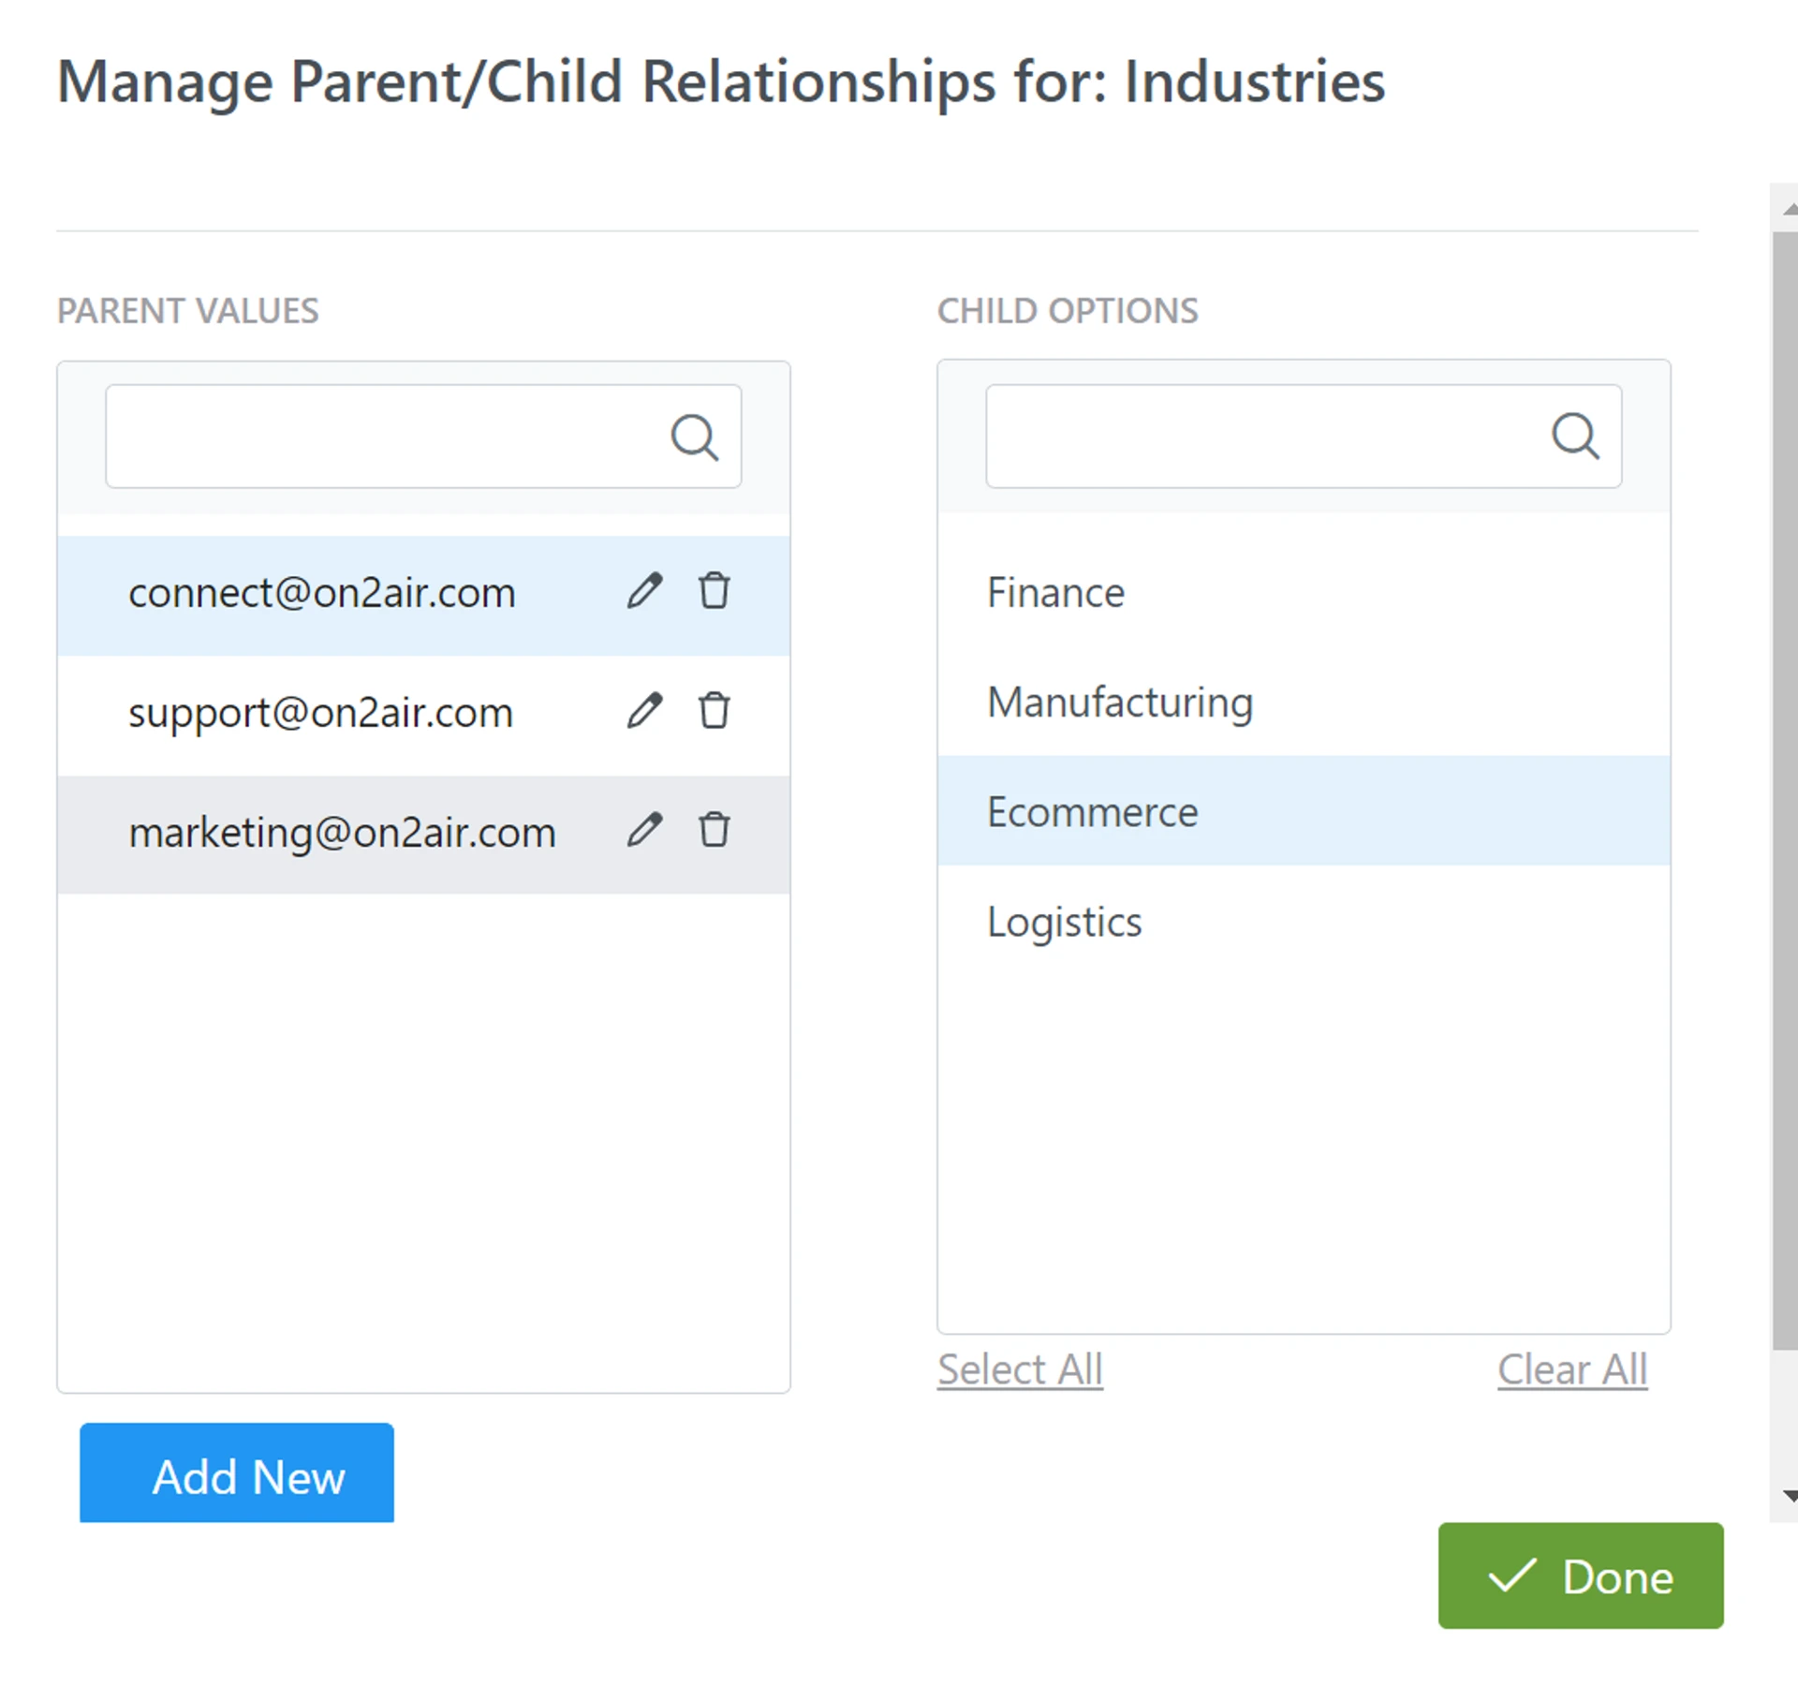Edit the support@on2air.com parent value
This screenshot has width=1798, height=1686.
point(644,711)
